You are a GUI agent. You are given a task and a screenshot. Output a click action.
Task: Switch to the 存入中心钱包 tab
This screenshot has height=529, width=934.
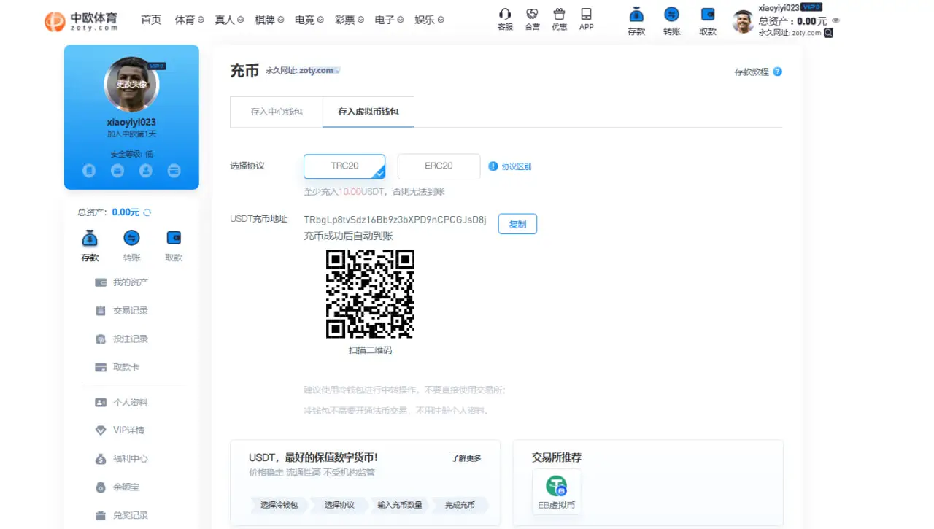276,112
